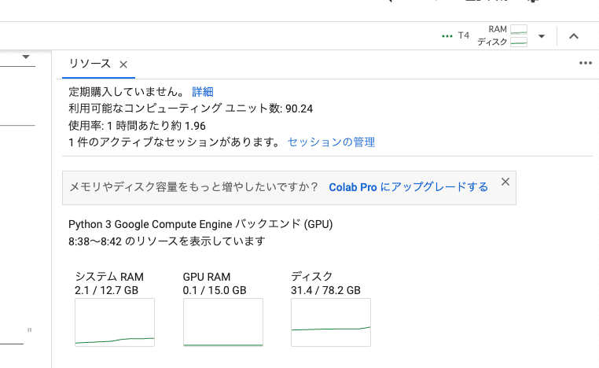Click the セッションの管理 link
The image size is (599, 368).
coord(331,142)
